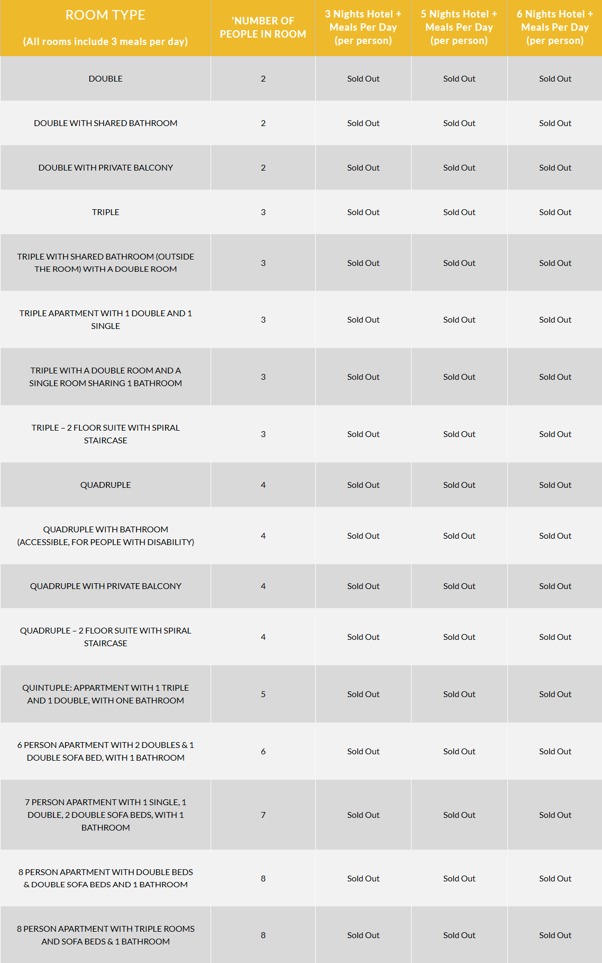Click the 3 Nights Hotel + Meals header
Viewport: 602px width, 963px height.
point(363,28)
